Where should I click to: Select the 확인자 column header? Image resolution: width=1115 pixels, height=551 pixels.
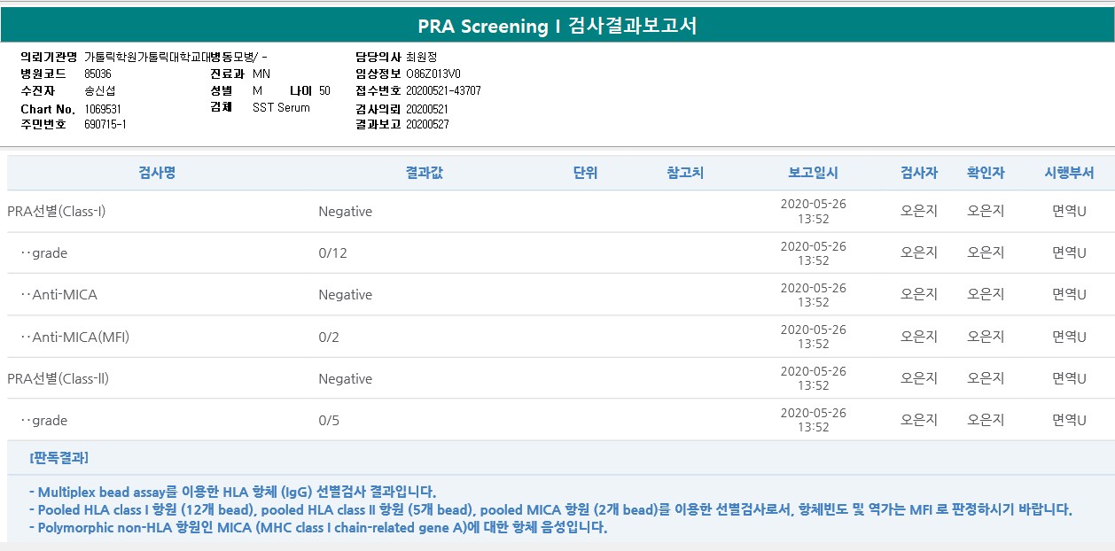[986, 173]
